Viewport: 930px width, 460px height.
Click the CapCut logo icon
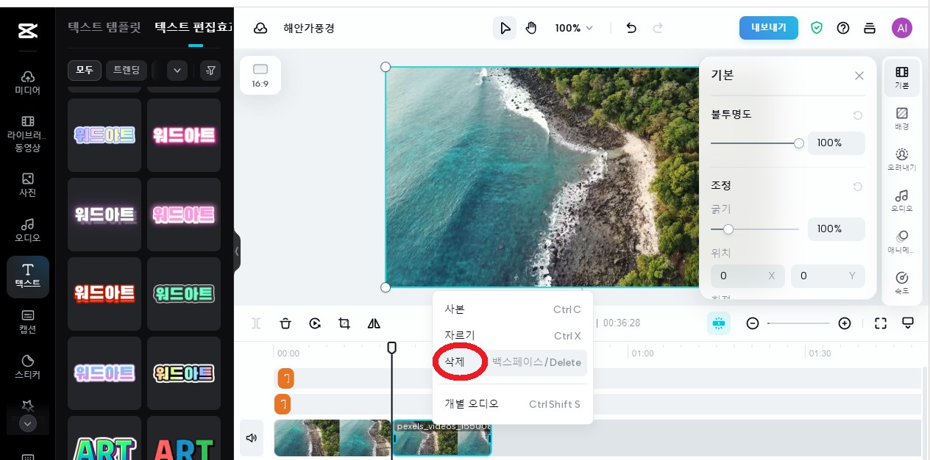[27, 30]
